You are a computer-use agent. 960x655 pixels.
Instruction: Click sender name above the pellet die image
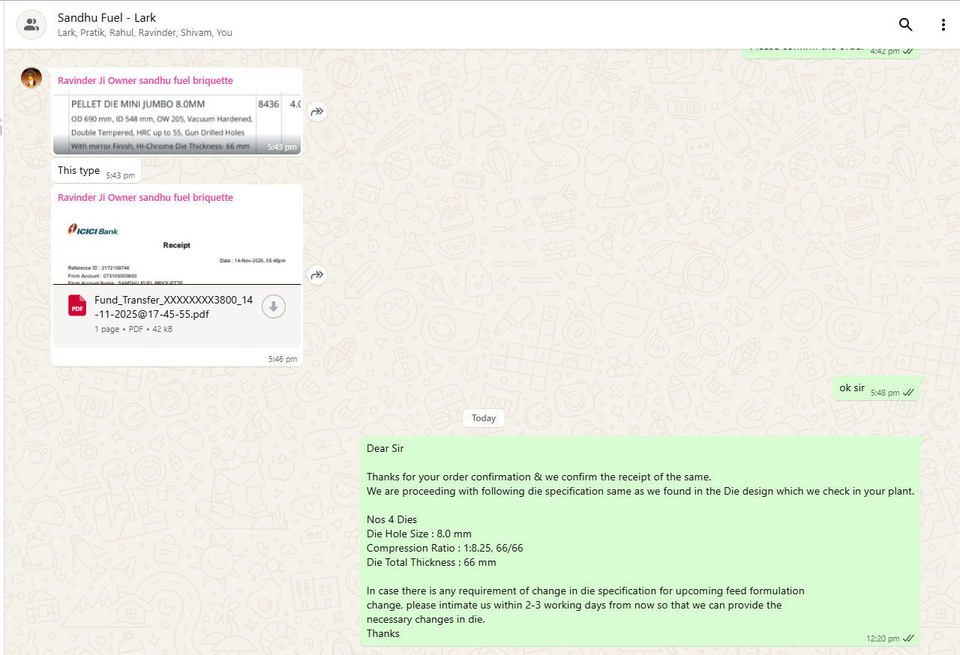(x=145, y=80)
